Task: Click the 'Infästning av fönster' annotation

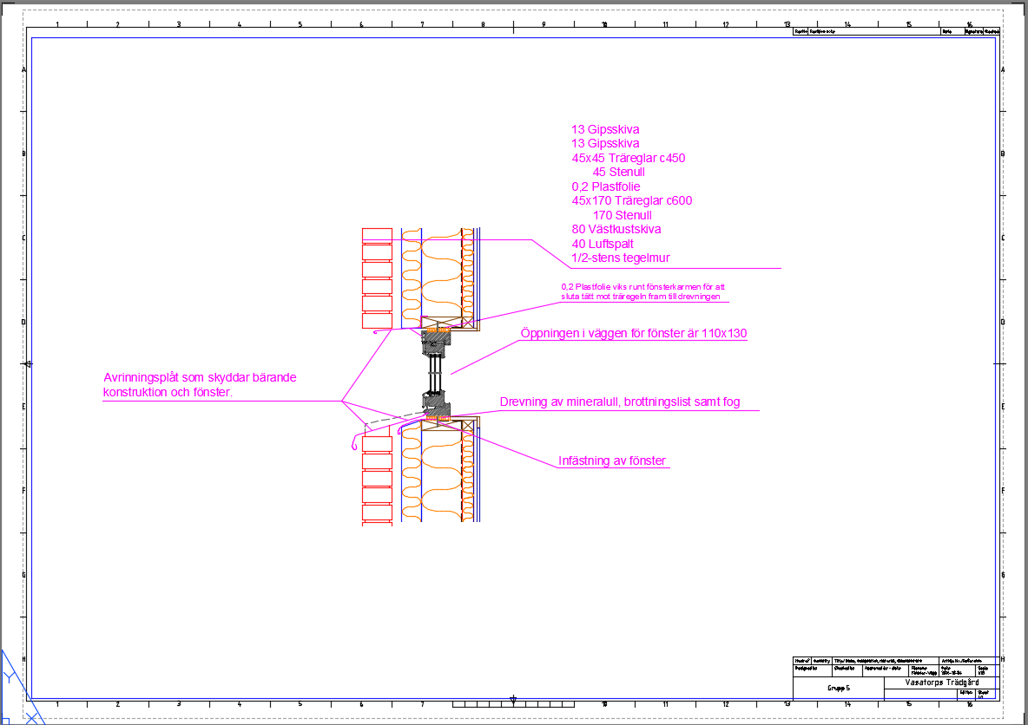Action: pyautogui.click(x=612, y=460)
